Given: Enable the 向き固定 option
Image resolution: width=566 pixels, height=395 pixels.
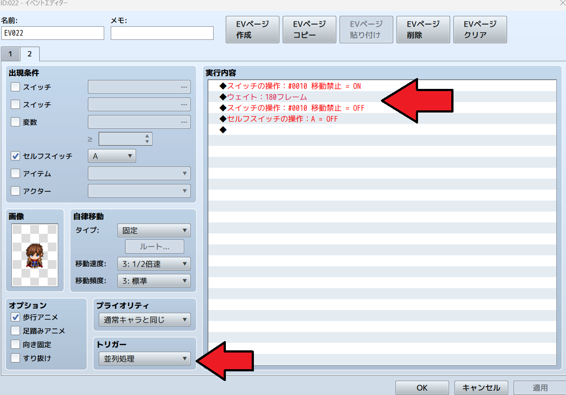Looking at the screenshot, I should point(15,344).
